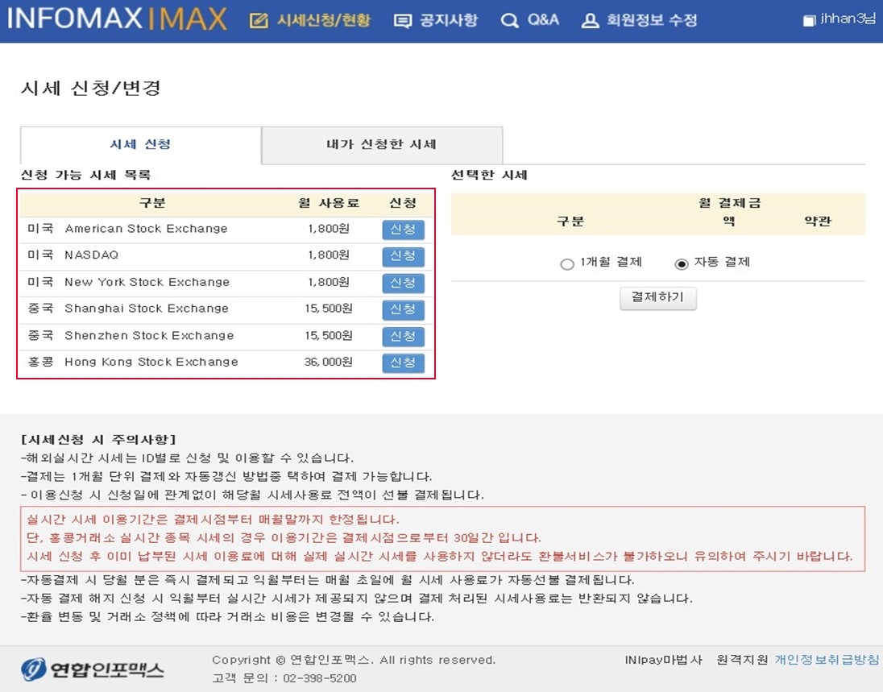Screen dimensions: 883x692
Task: Open the INIpay마법사 footer link
Action: pyautogui.click(x=663, y=660)
